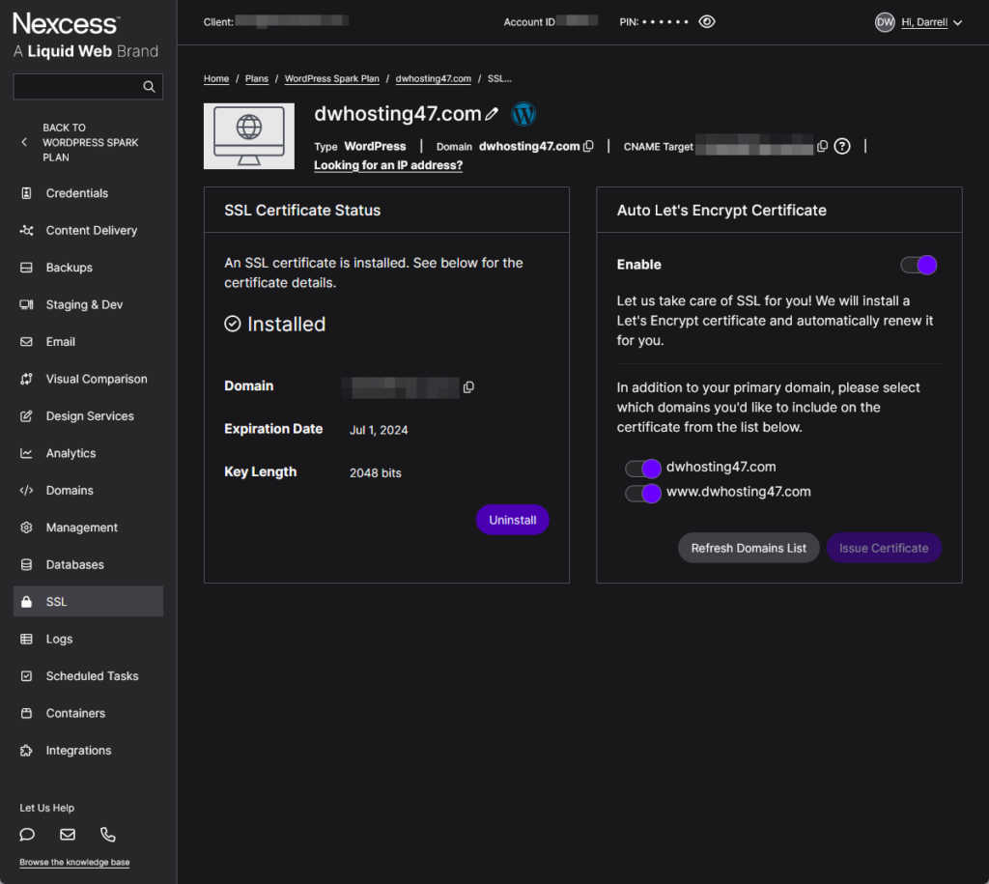Follow the WordPress Spark Plan breadcrumb
This screenshot has width=989, height=884.
(332, 79)
